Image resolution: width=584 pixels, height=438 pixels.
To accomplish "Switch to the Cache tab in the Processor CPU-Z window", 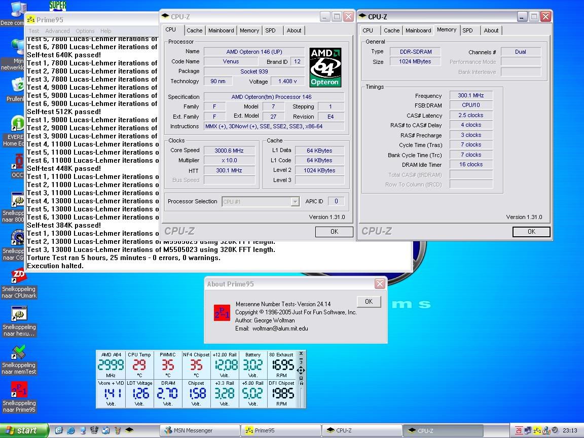I will pyautogui.click(x=195, y=30).
